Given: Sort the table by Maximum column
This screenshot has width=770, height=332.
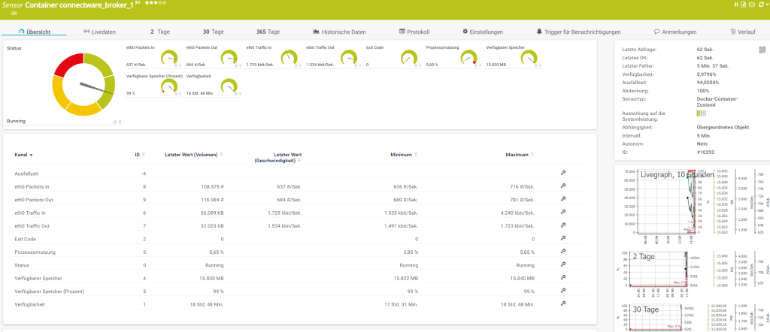Looking at the screenshot, I should click(520, 155).
